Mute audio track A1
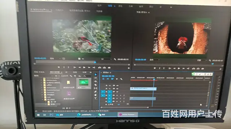Screen dimensions: 231x129 [117, 95]
